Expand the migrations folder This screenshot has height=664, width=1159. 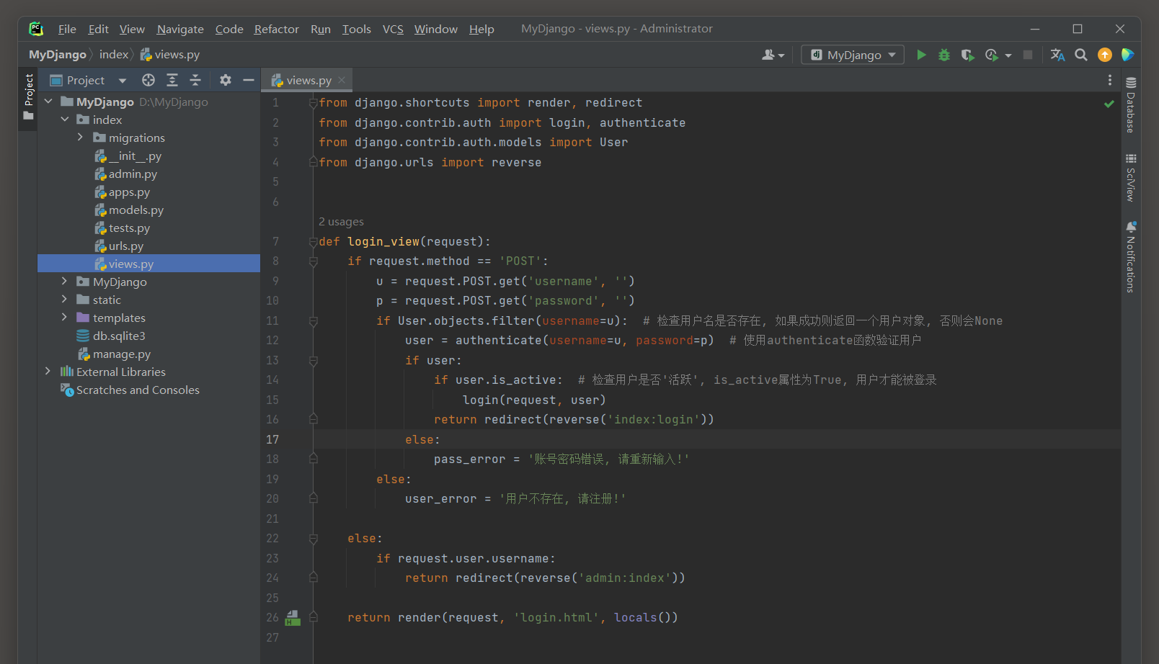pyautogui.click(x=80, y=138)
